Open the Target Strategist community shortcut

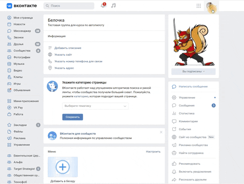pyautogui.click(x=24, y=169)
